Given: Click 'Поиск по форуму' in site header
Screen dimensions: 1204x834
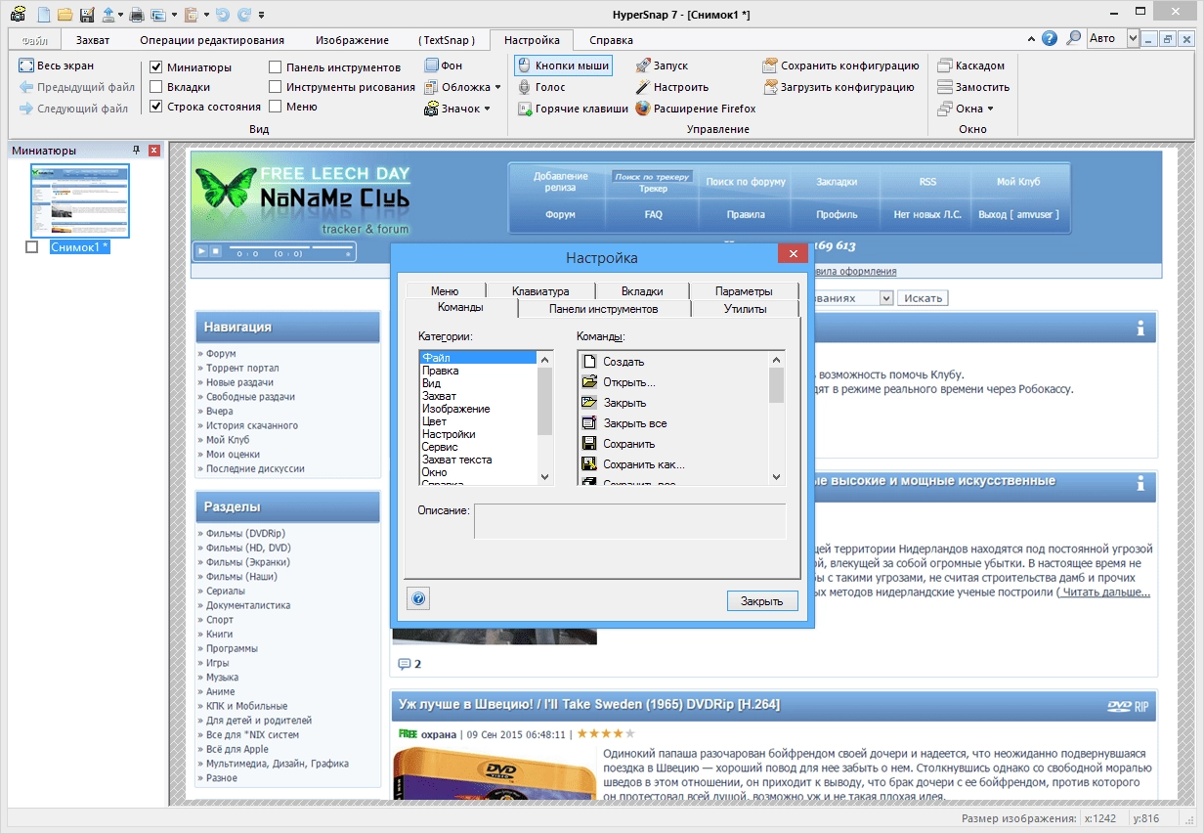Looking at the screenshot, I should 746,182.
